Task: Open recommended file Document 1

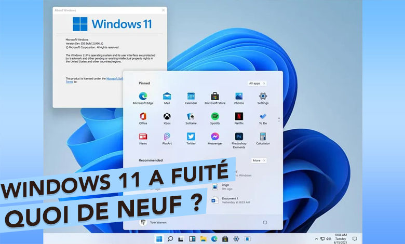Action: (x=231, y=200)
